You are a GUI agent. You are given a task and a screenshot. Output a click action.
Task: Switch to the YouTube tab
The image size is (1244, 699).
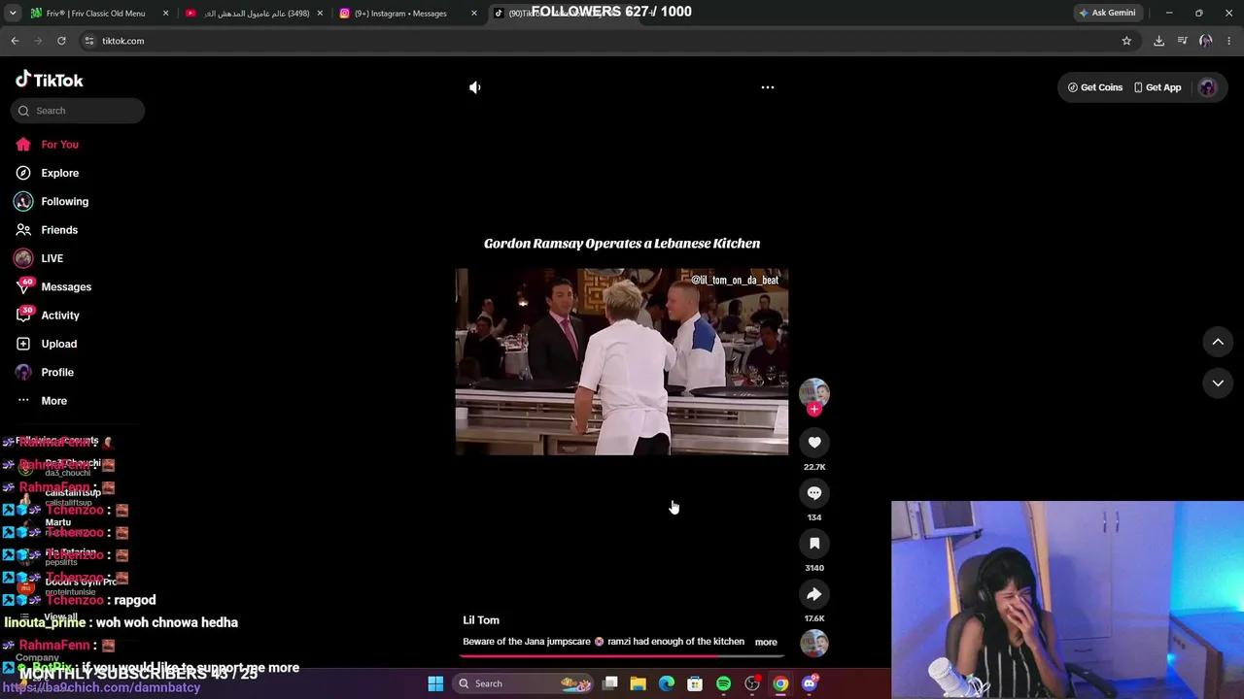click(x=255, y=14)
